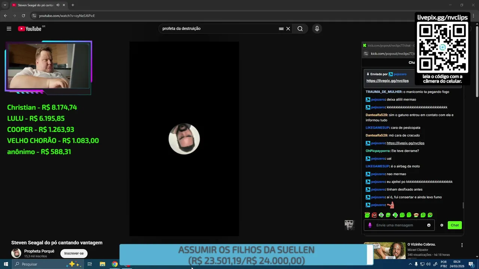Insert the heart-eyes green emote at row end
The width and height of the screenshot is (479, 269).
tap(430, 215)
